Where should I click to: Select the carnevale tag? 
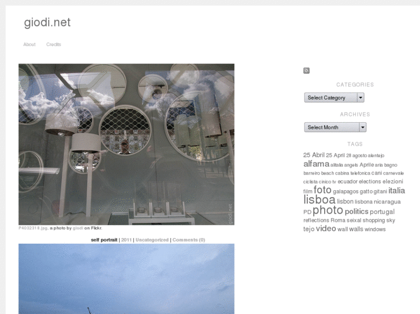point(393,173)
